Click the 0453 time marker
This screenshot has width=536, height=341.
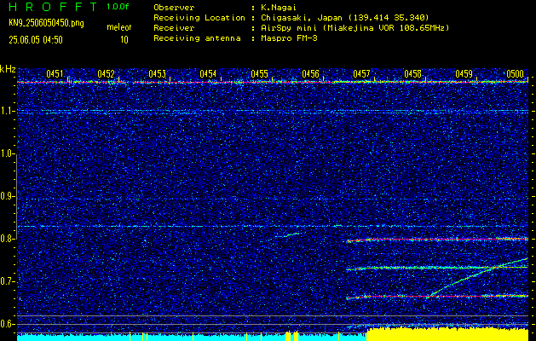tap(157, 73)
